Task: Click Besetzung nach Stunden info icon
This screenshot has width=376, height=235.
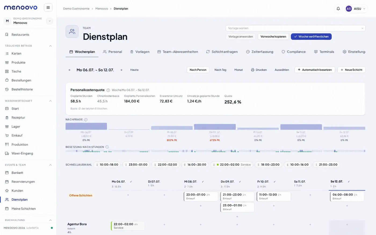Action: [x=107, y=147]
